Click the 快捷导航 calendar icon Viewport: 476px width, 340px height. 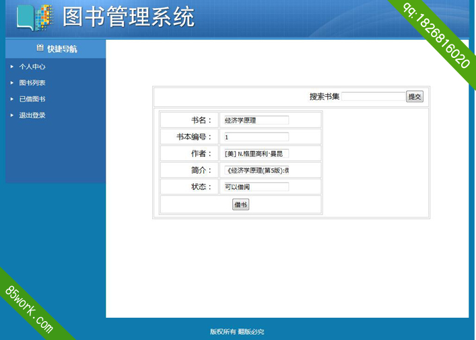click(40, 48)
